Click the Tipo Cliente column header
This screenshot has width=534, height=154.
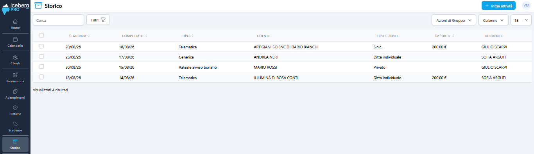pyautogui.click(x=387, y=36)
